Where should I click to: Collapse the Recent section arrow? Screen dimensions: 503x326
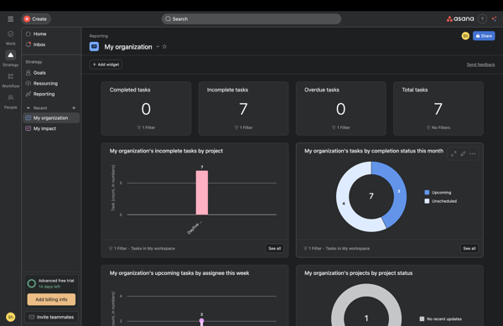point(28,108)
